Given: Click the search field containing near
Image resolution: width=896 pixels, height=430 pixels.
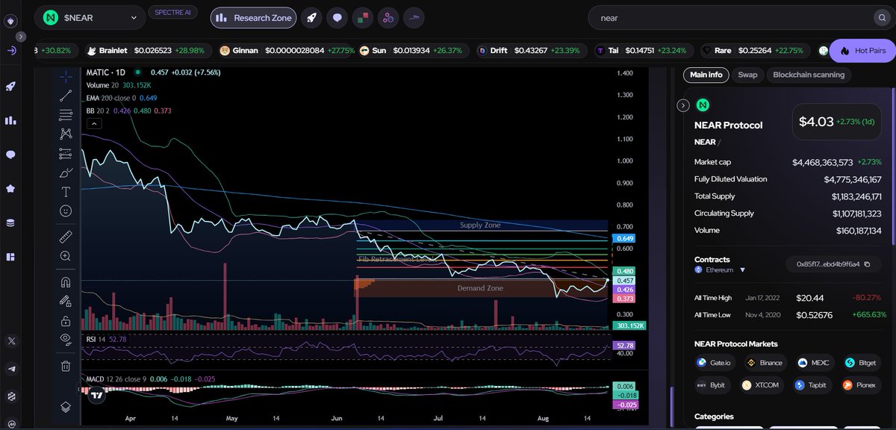Looking at the screenshot, I should [x=730, y=18].
